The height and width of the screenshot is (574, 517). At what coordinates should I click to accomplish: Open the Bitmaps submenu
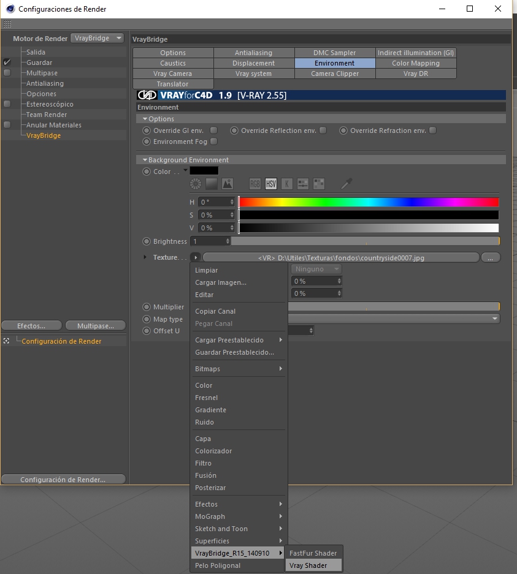238,369
